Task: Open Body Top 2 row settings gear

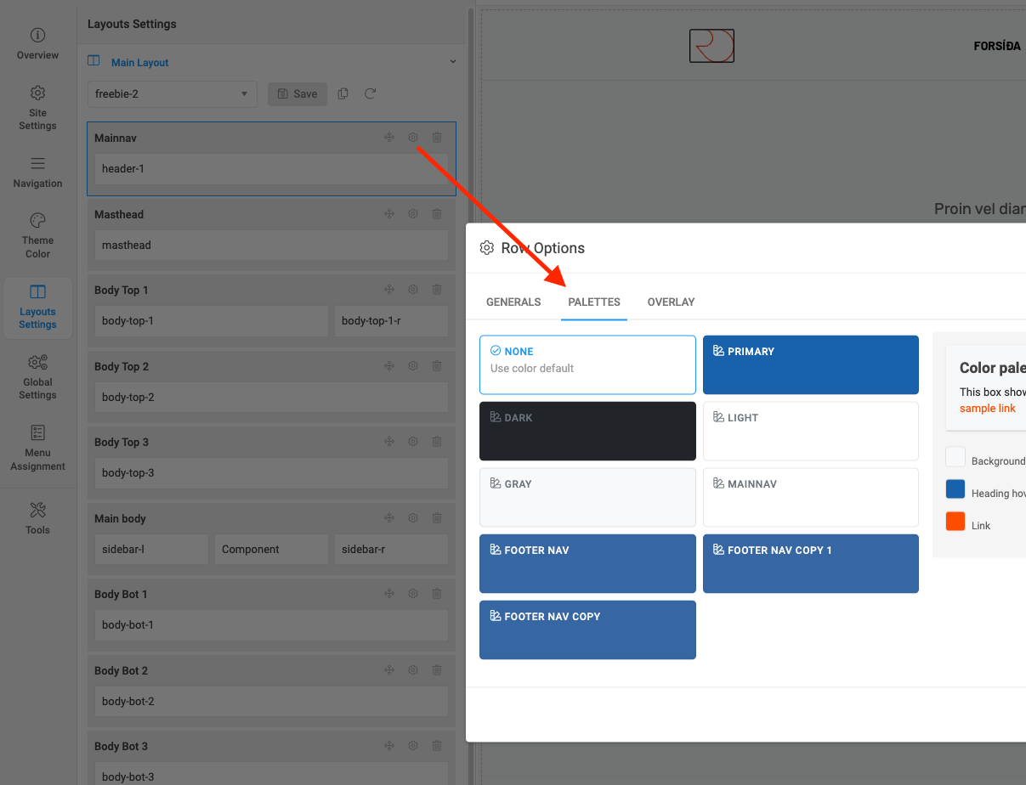Action: click(x=413, y=366)
